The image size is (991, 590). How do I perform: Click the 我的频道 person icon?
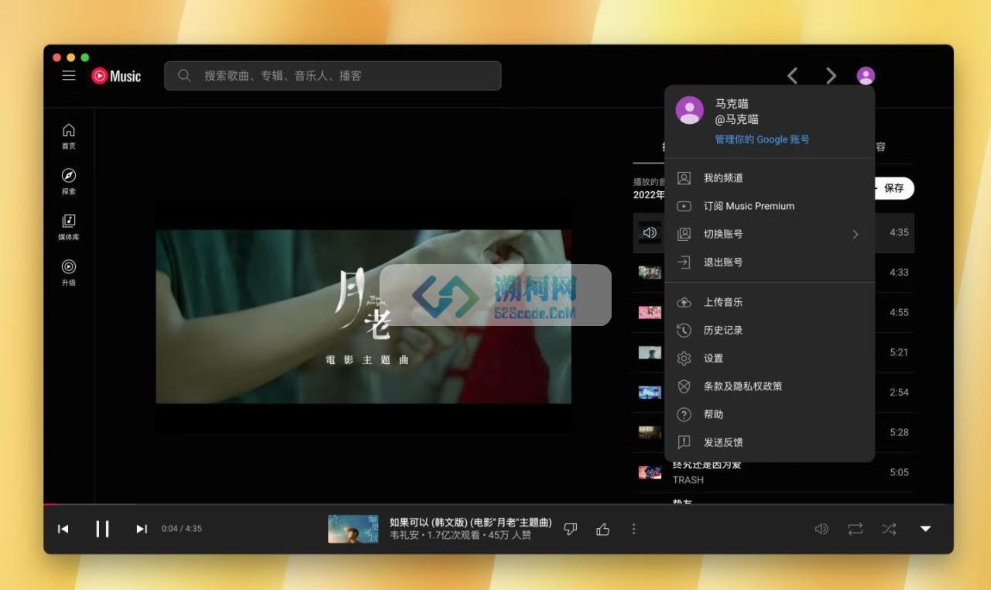coord(684,178)
